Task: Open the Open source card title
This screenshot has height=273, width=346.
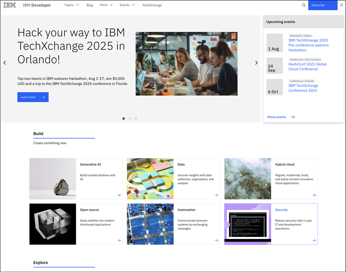Action: pos(89,210)
